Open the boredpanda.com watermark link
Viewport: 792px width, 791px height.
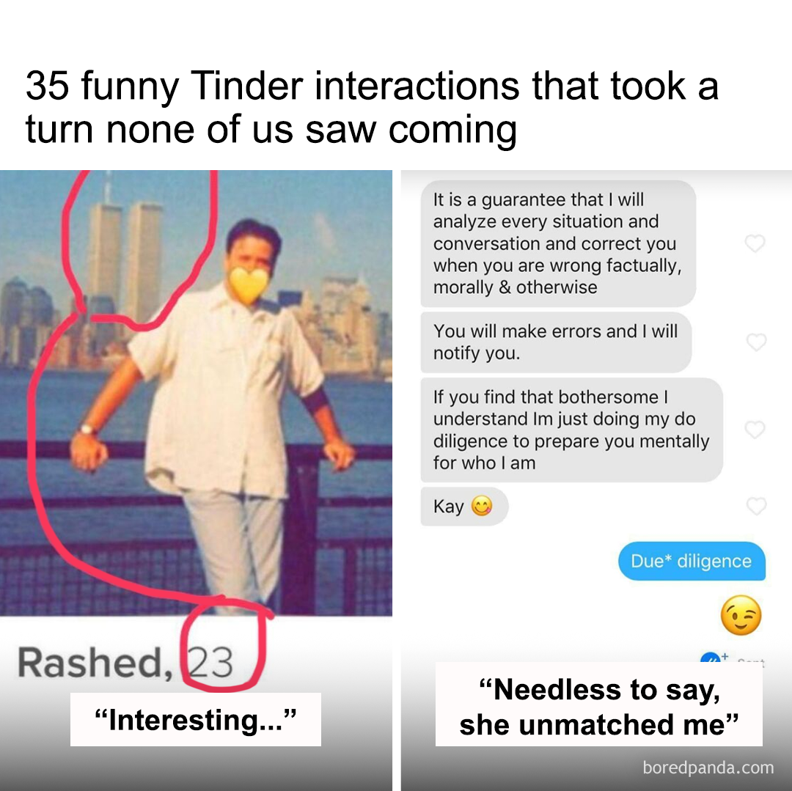pyautogui.click(x=708, y=768)
